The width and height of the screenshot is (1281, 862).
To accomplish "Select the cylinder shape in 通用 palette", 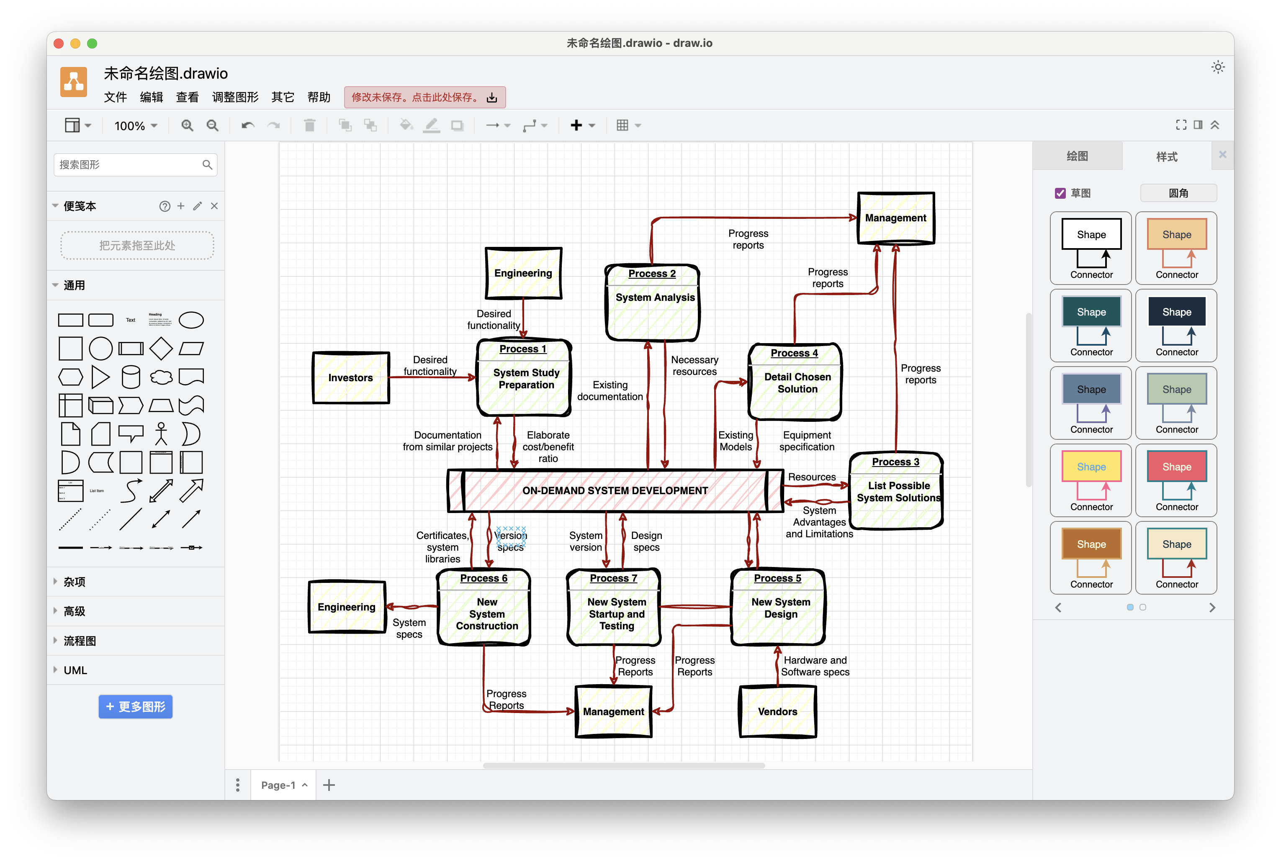I will point(131,377).
